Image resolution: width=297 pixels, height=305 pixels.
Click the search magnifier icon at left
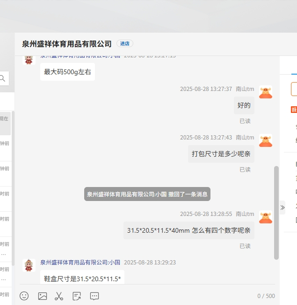point(3,78)
